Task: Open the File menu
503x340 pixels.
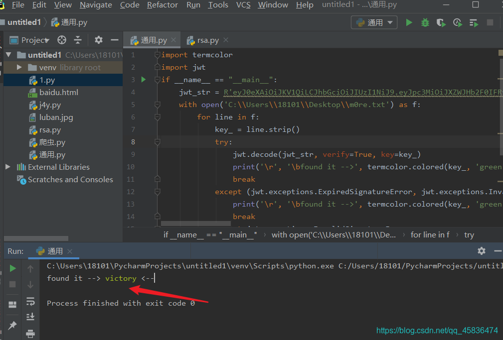Action: [18, 5]
